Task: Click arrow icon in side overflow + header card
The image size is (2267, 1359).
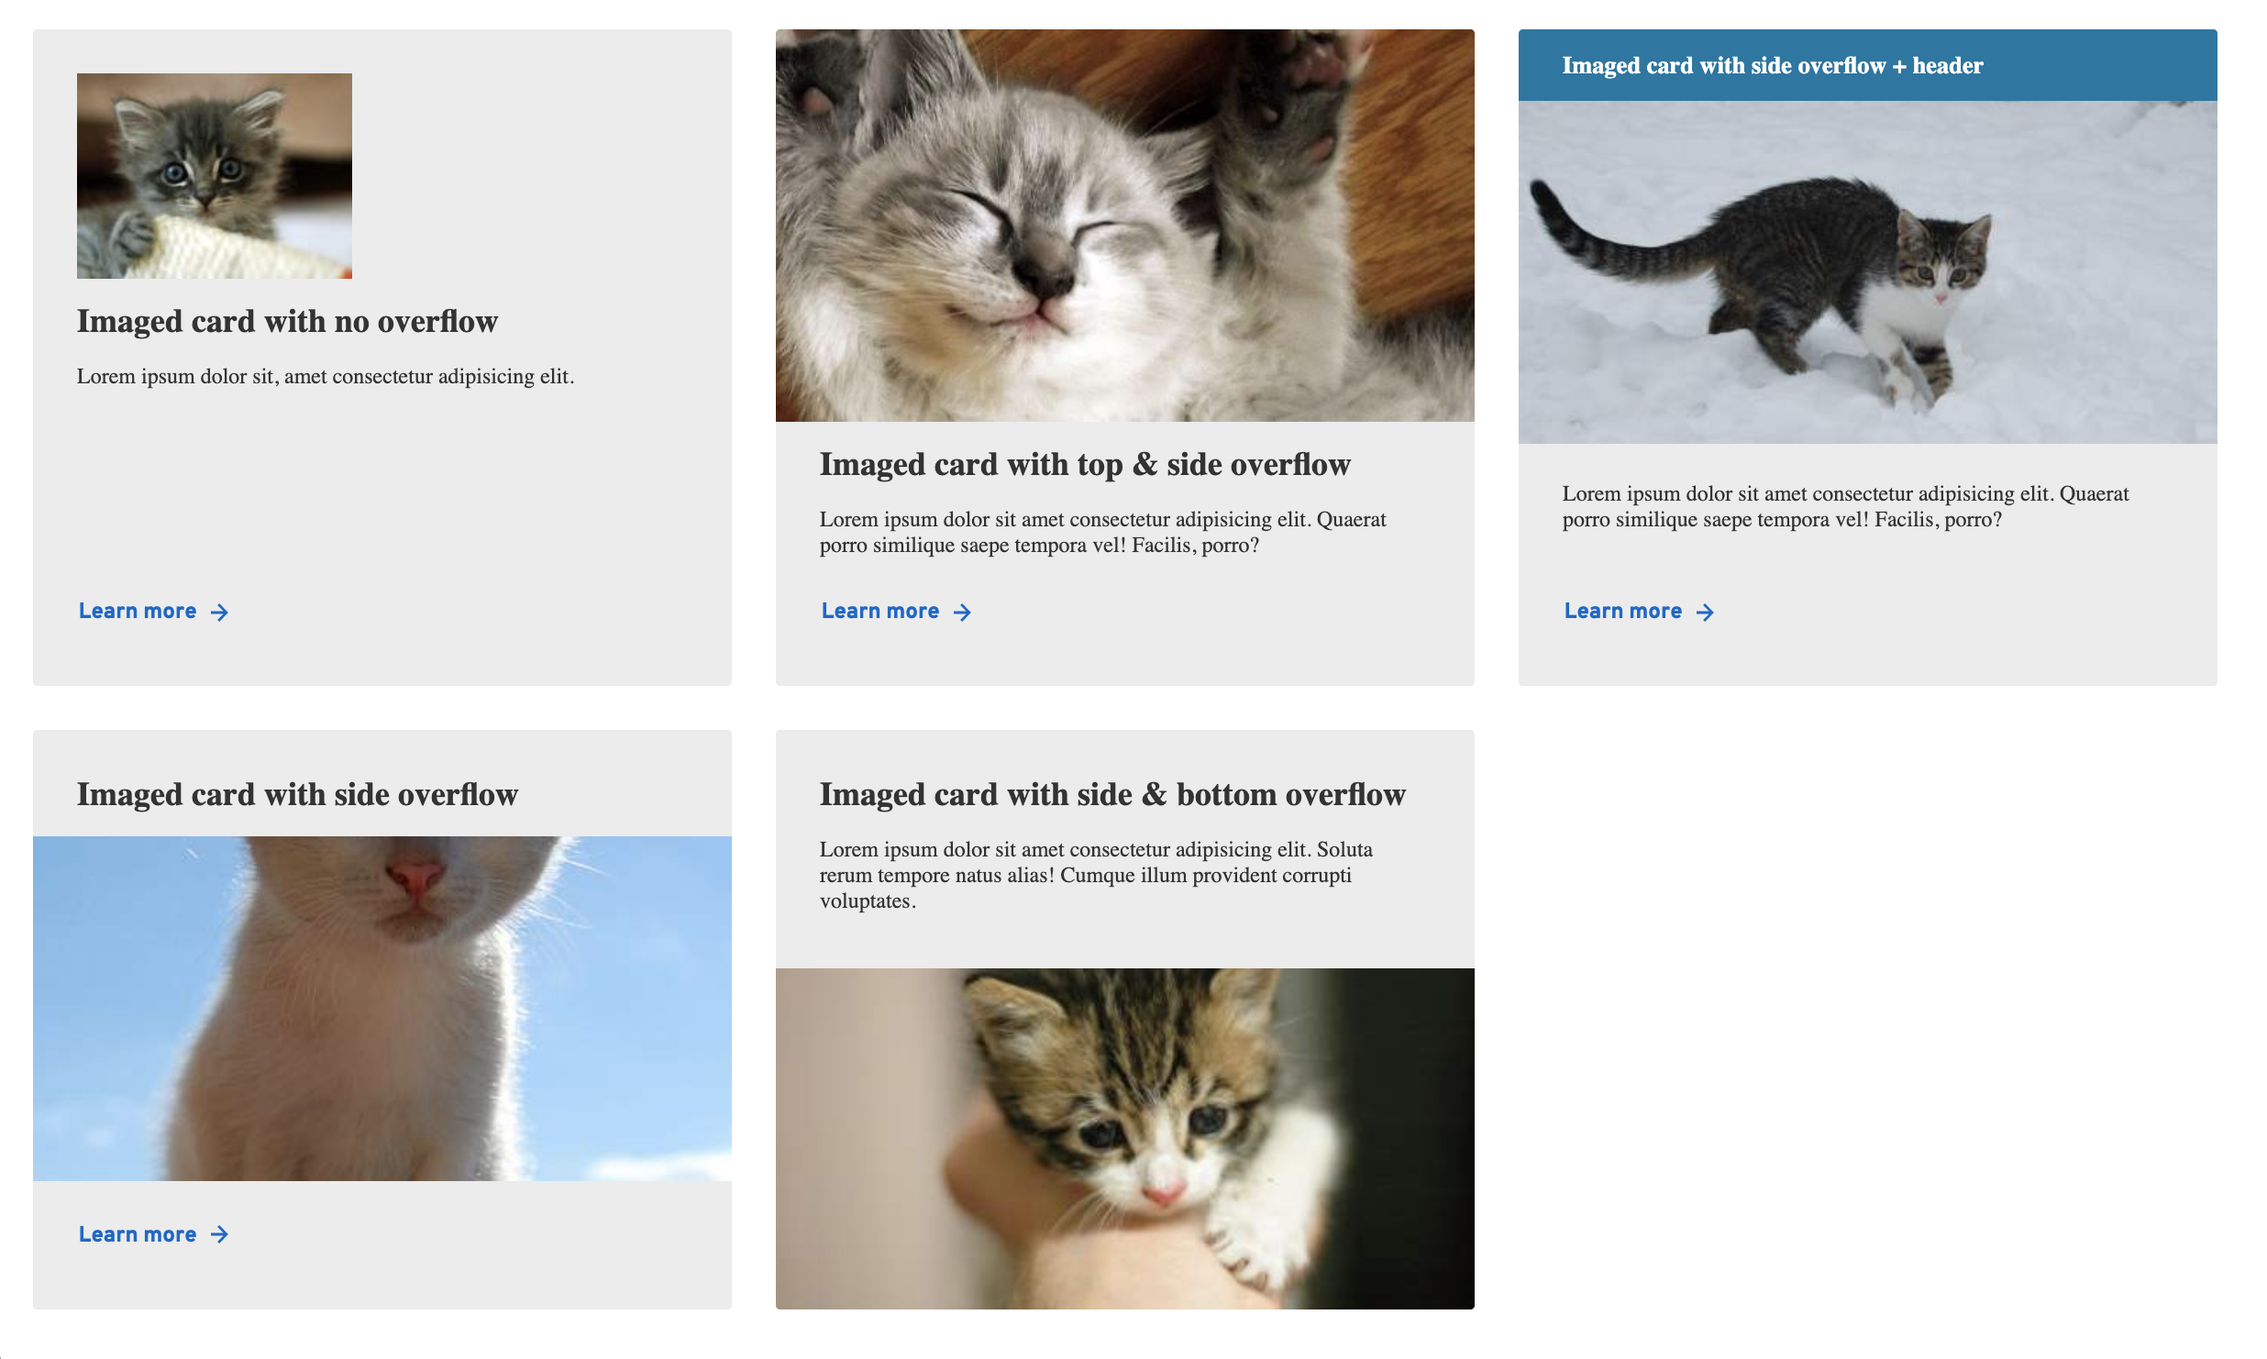Action: (x=1705, y=612)
